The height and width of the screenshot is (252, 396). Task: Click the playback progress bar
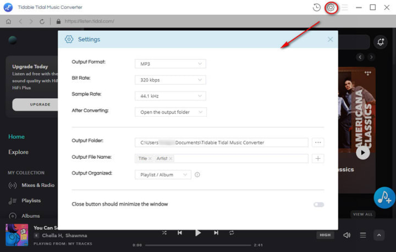198,245
